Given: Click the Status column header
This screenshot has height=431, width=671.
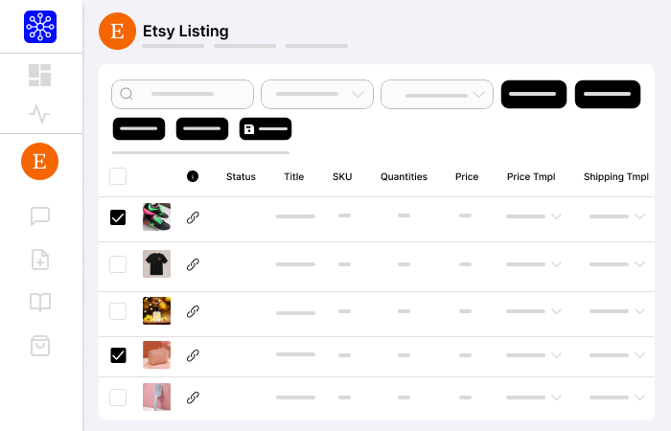Looking at the screenshot, I should [241, 176].
